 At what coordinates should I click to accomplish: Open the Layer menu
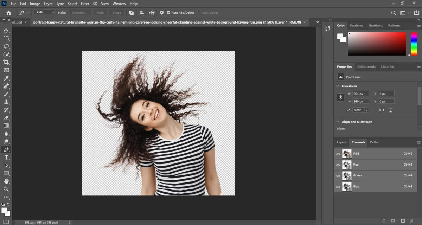[x=48, y=4]
